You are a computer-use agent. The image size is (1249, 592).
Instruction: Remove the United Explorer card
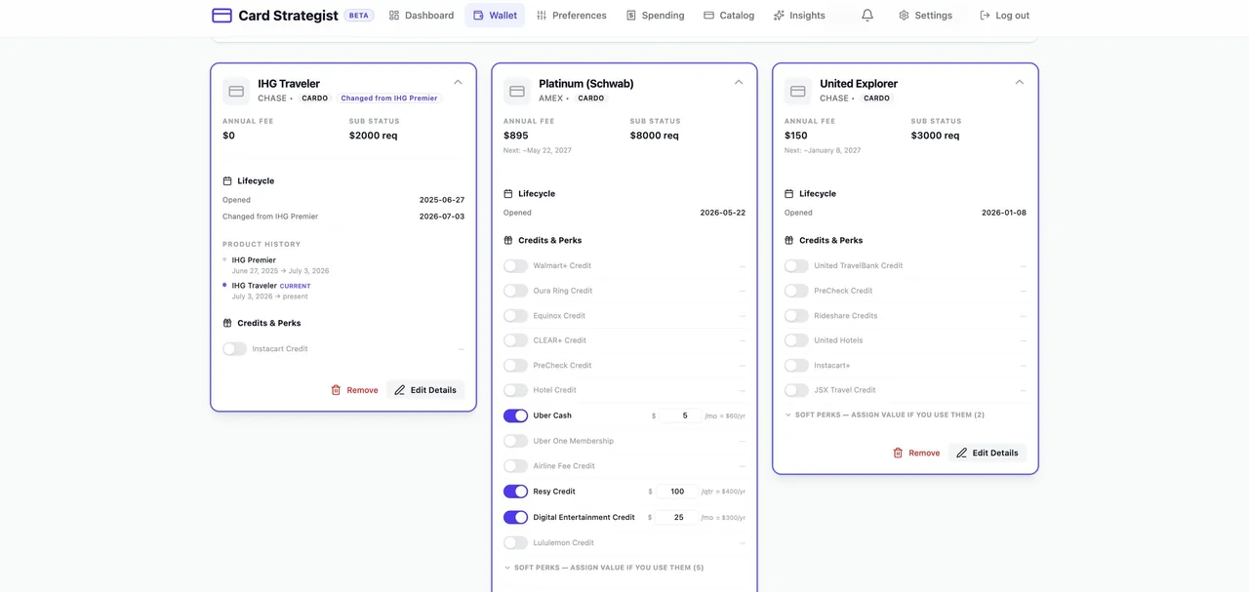[x=916, y=453]
